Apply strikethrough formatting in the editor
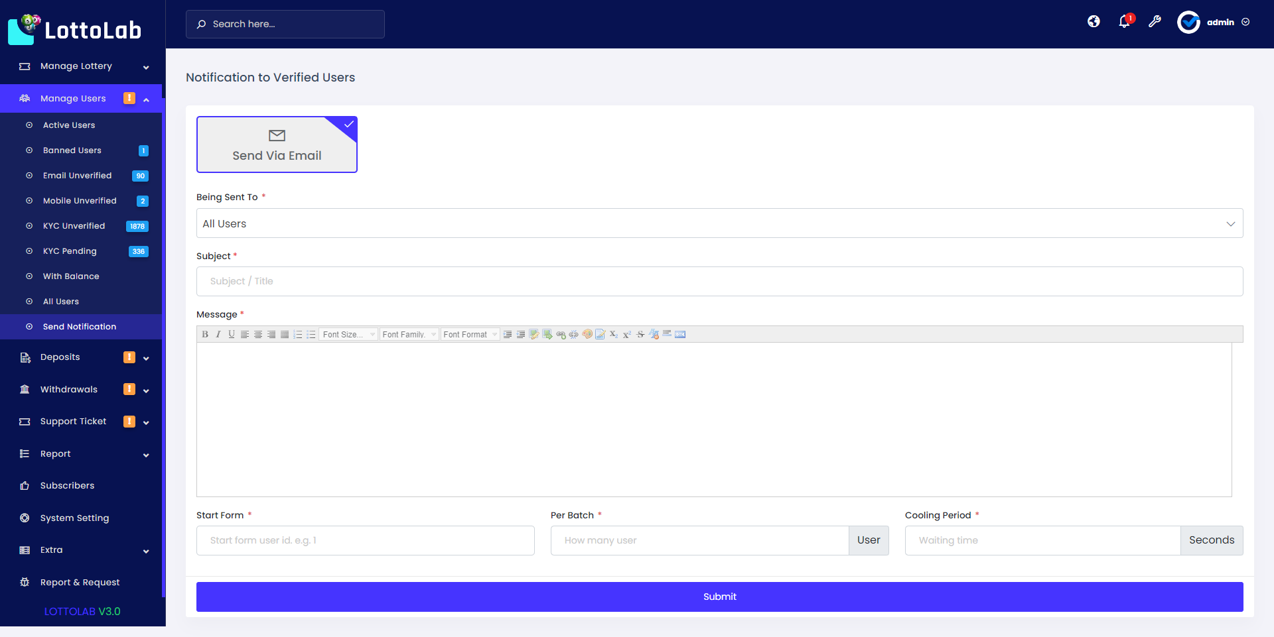Image resolution: width=1274 pixels, height=637 pixels. click(640, 334)
